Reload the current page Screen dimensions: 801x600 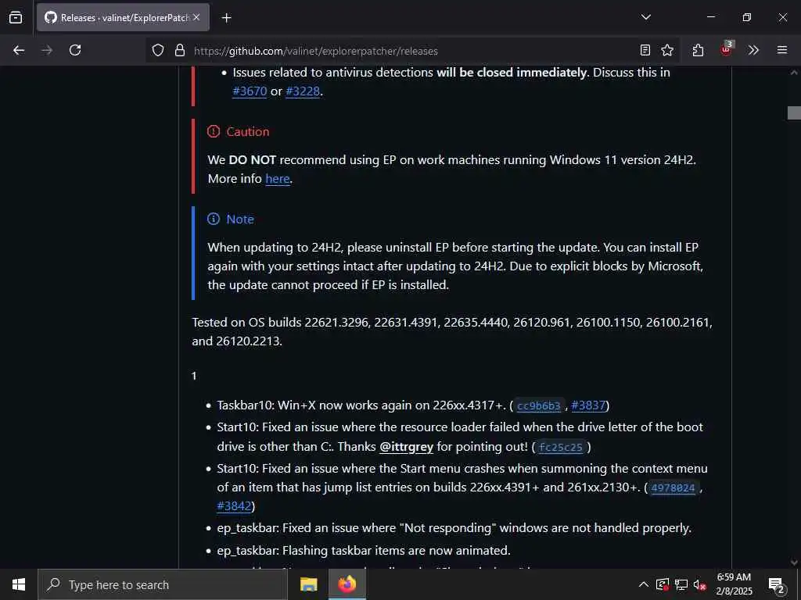click(75, 50)
